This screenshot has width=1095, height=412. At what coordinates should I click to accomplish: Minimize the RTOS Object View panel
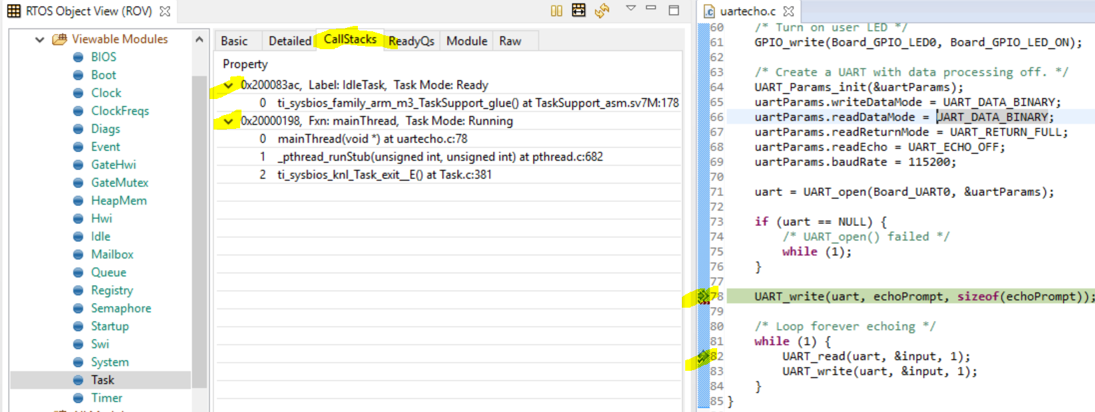coord(651,8)
